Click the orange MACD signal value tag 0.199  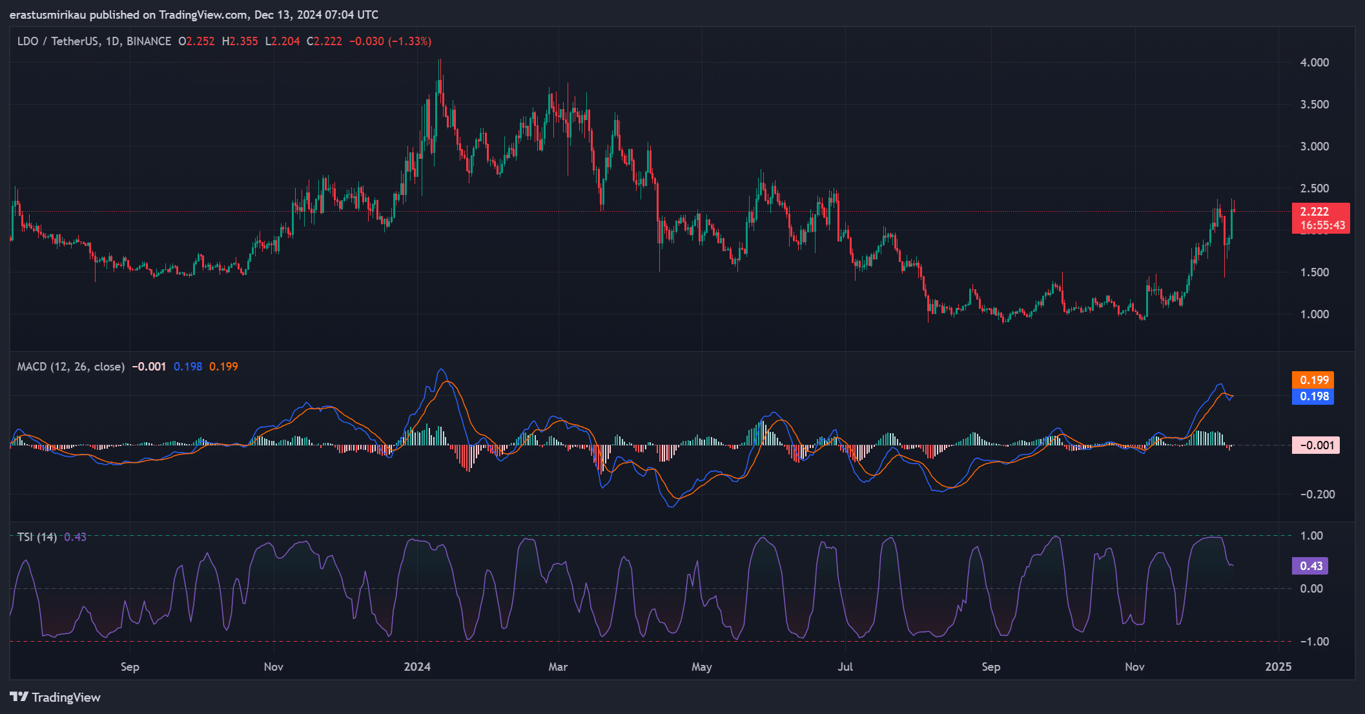click(x=1313, y=380)
